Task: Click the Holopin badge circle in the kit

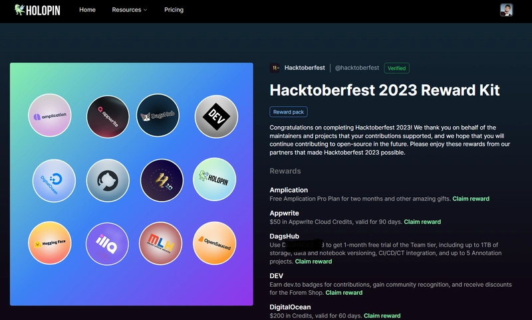Action: tap(214, 179)
